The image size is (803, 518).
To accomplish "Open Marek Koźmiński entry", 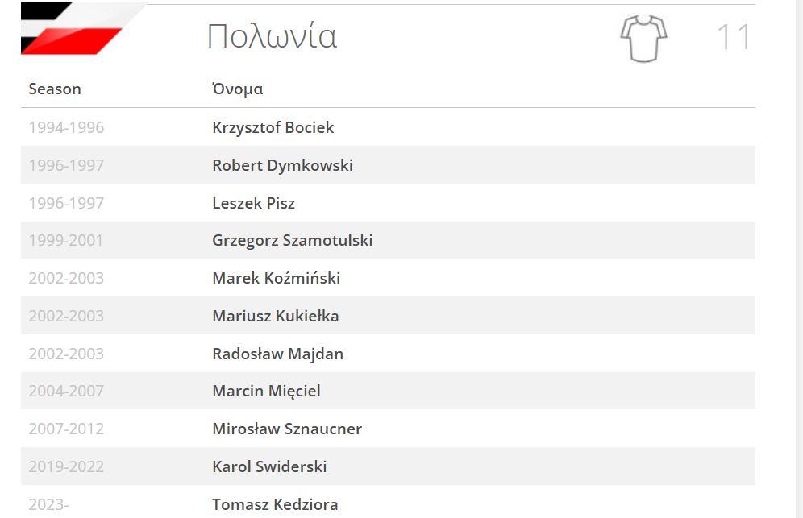I will click(276, 278).
